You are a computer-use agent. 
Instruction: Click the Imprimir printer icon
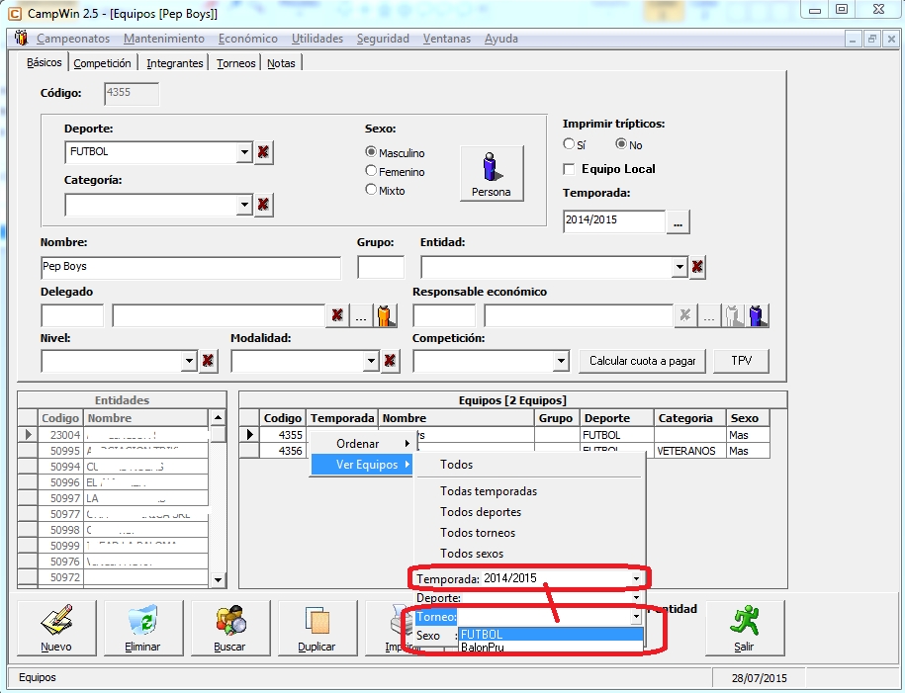point(399,621)
